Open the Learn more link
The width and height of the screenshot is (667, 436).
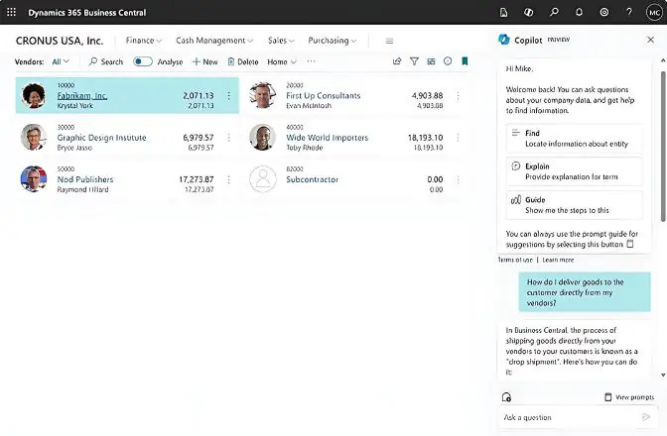click(x=558, y=260)
